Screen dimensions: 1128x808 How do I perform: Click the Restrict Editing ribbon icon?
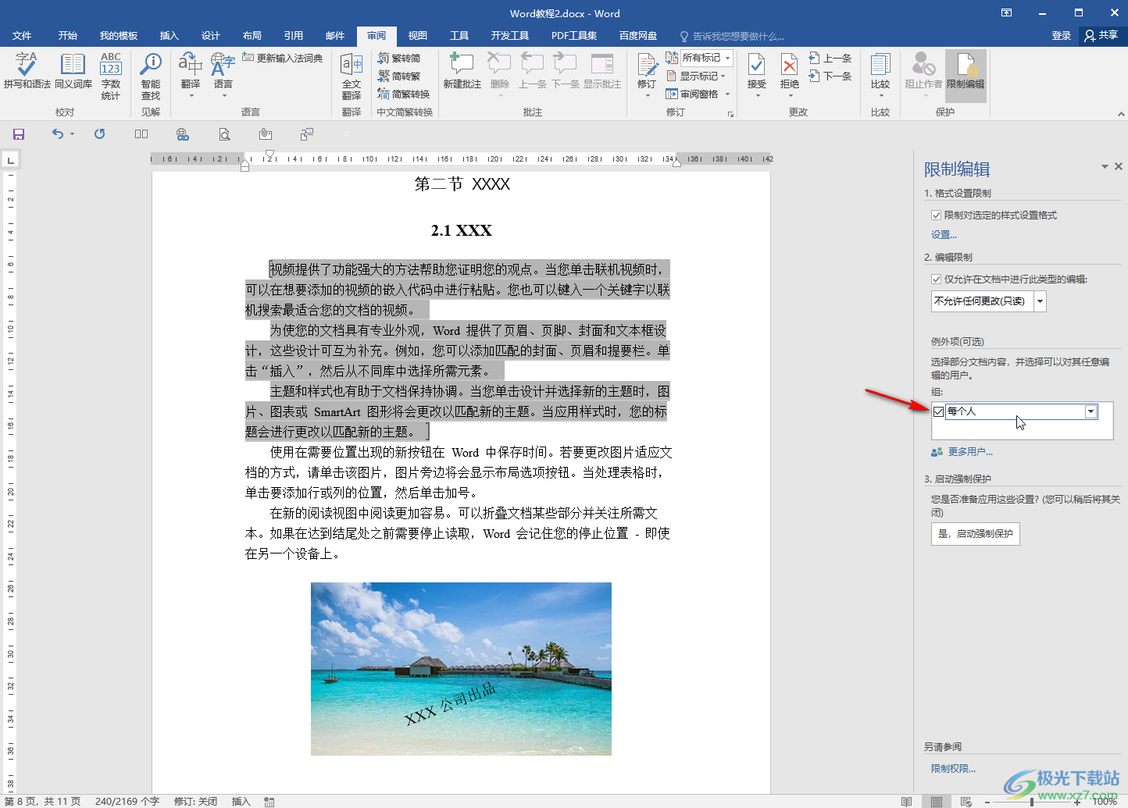[966, 70]
